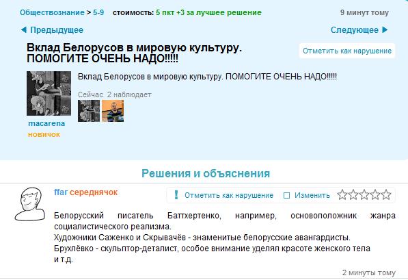The width and height of the screenshot is (408, 280).
Task: Give the answer five stars
Action: tap(386, 194)
